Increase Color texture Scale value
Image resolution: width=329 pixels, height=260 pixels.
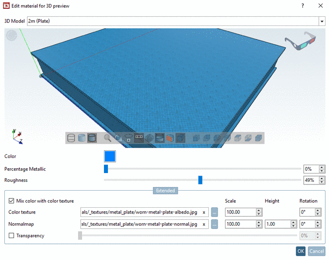pos(259,211)
